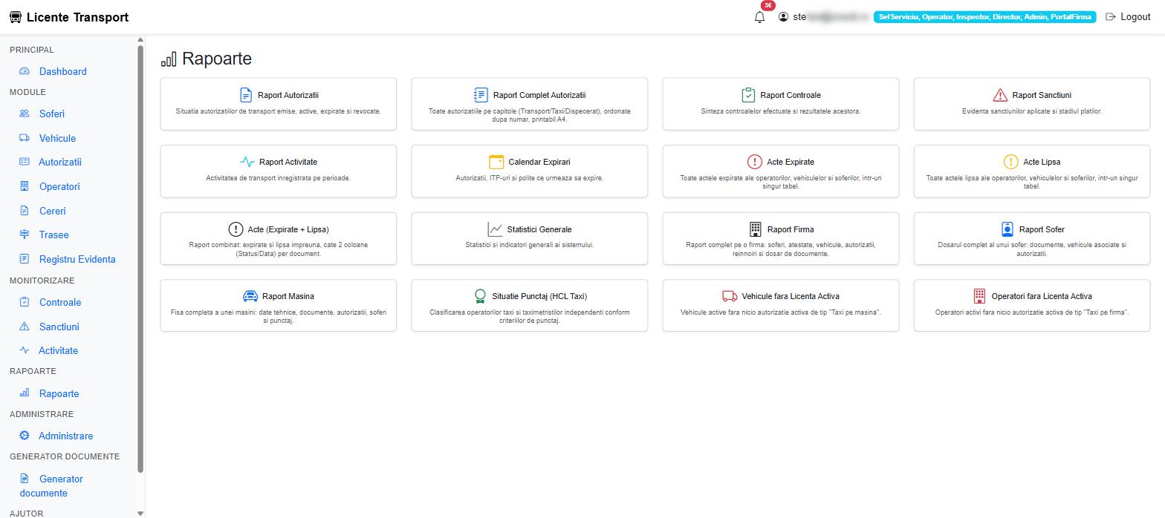
Task: Click the Raport Sofer person badge icon
Action: [1007, 229]
